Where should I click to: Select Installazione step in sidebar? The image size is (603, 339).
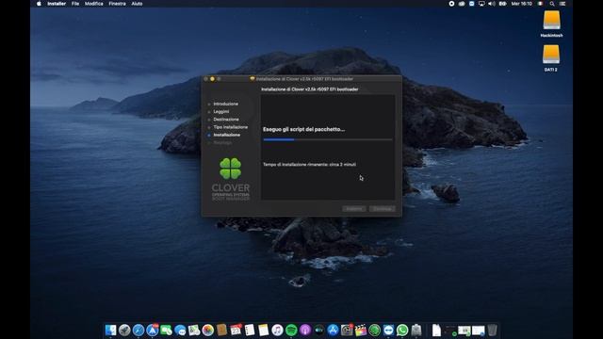pyautogui.click(x=227, y=135)
